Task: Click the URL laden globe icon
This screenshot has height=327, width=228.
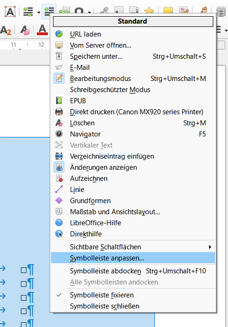Action: (59, 34)
